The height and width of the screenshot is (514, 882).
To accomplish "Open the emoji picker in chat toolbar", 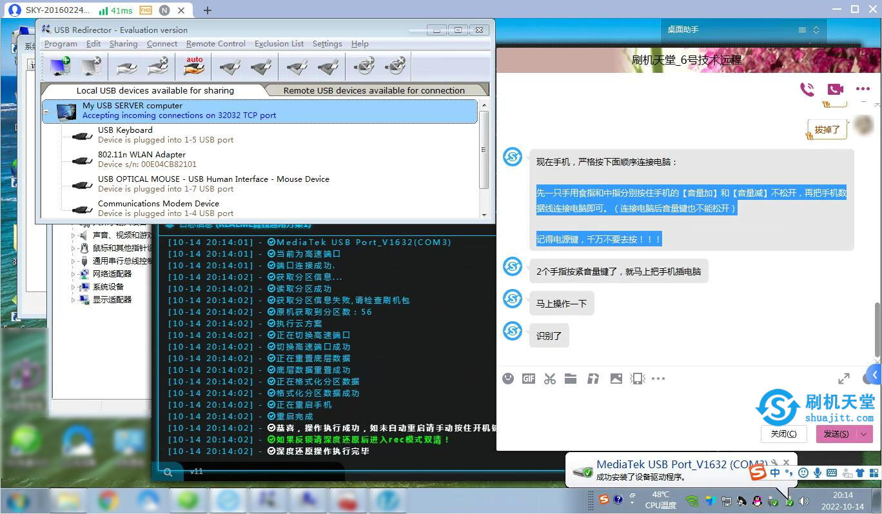I will pyautogui.click(x=508, y=379).
